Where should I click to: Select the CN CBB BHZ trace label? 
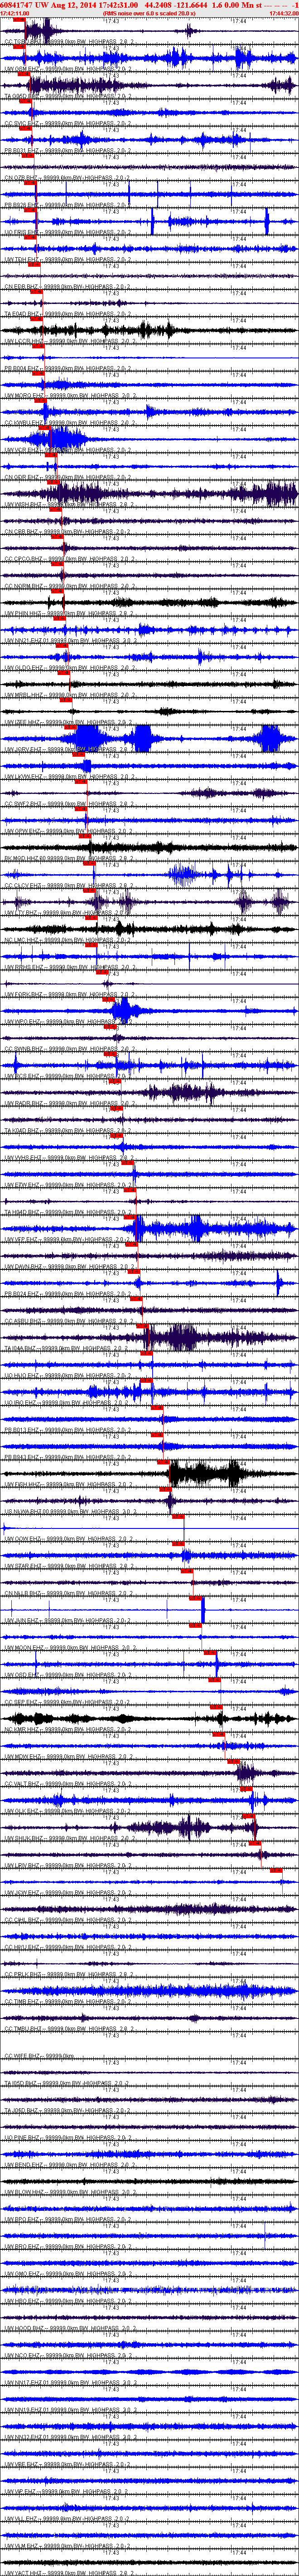point(67,531)
